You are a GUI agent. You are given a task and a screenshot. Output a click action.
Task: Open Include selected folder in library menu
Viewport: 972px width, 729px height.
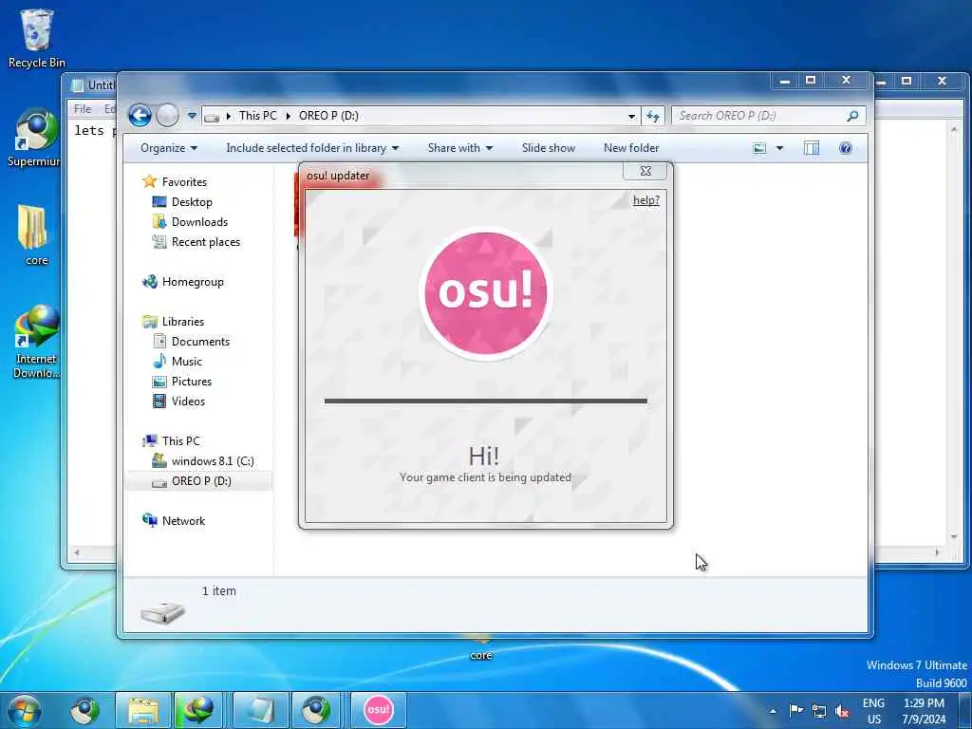(312, 148)
